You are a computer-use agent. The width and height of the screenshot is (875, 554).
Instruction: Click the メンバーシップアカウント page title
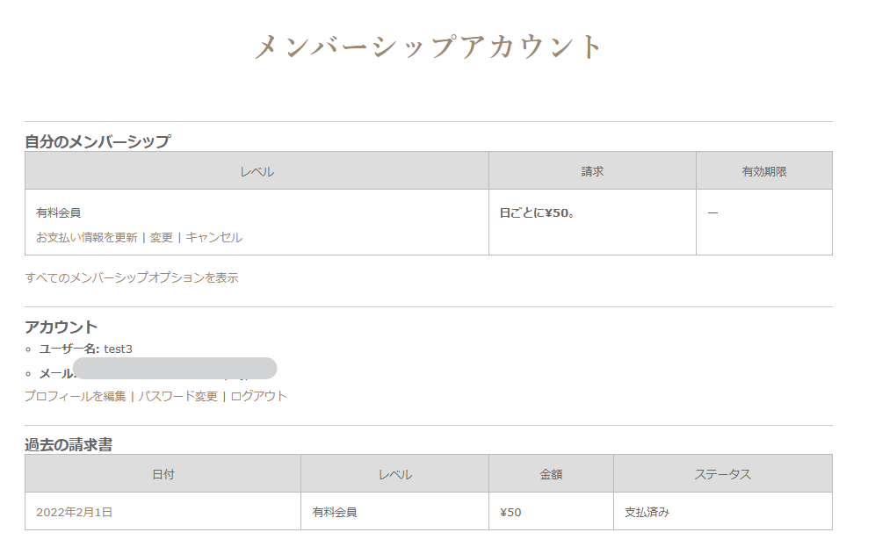[x=429, y=47]
